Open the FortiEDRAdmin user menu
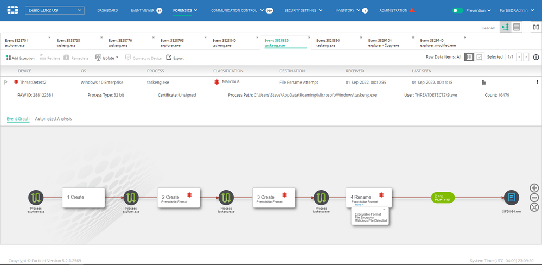 click(516, 11)
